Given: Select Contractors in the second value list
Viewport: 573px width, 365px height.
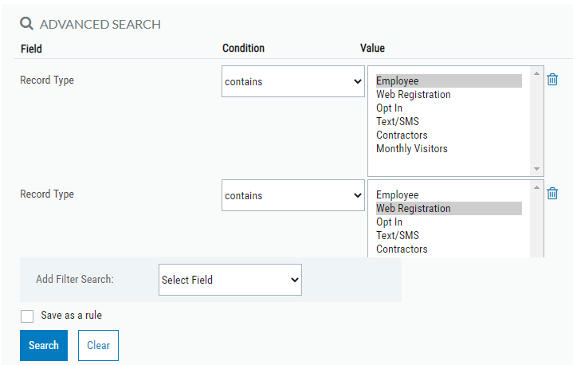Looking at the screenshot, I should pyautogui.click(x=402, y=249).
